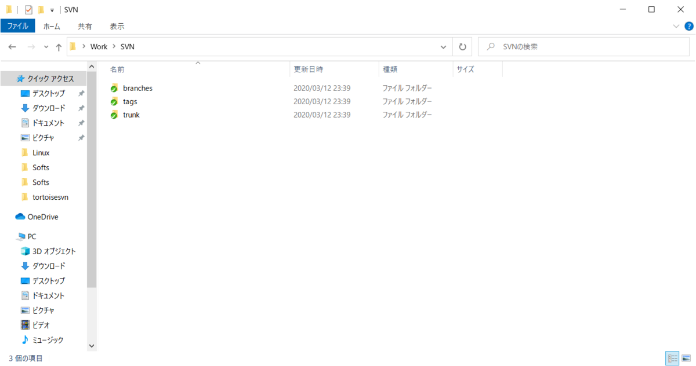The height and width of the screenshot is (366, 696).
Task: Click the New Folder icon in quick access toolbar
Action: pos(41,9)
